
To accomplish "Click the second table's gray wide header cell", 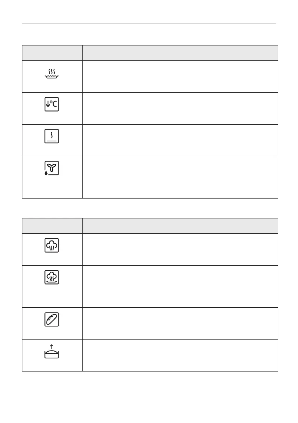I will [x=180, y=226].
